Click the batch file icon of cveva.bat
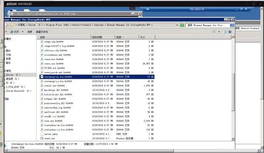This screenshot has width=264, height=153. pyautogui.click(x=42, y=138)
